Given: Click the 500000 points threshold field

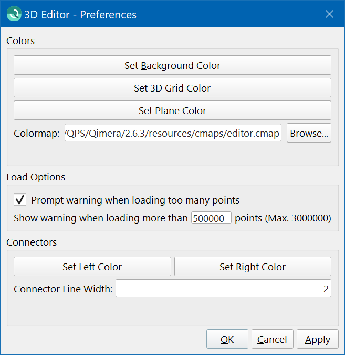Looking at the screenshot, I should point(211,218).
